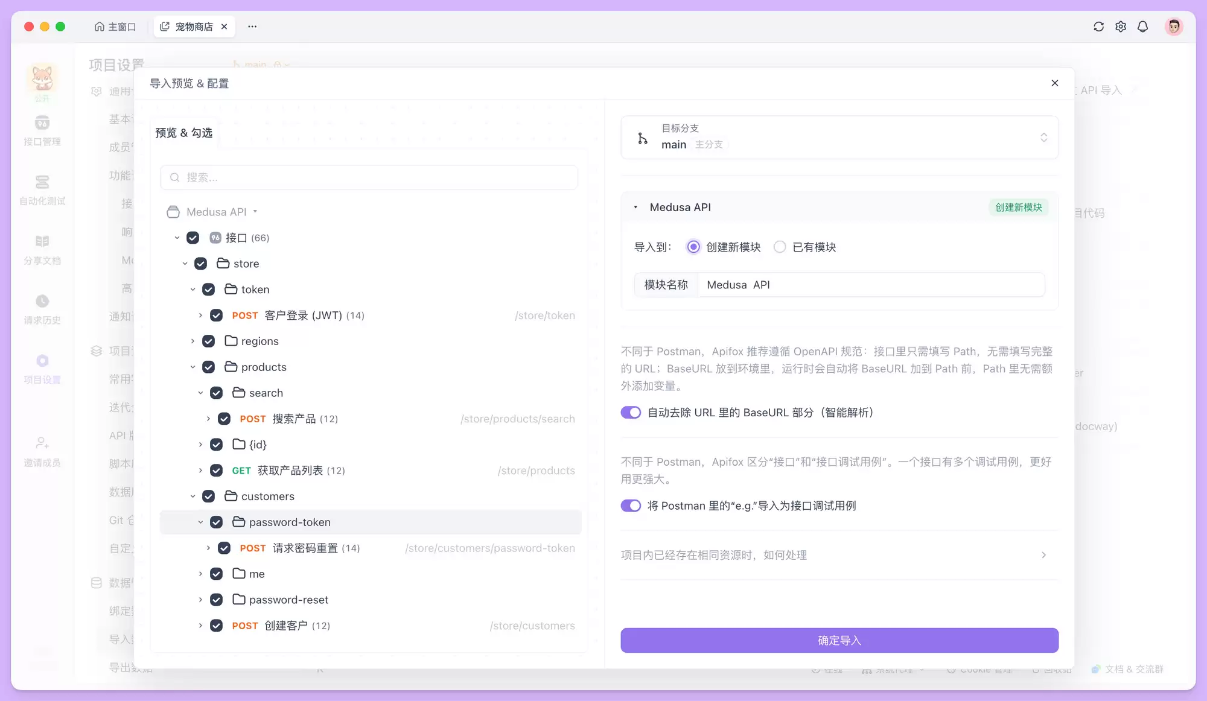
Task: Uncheck the 接口 (66) checkbox
Action: coord(193,238)
